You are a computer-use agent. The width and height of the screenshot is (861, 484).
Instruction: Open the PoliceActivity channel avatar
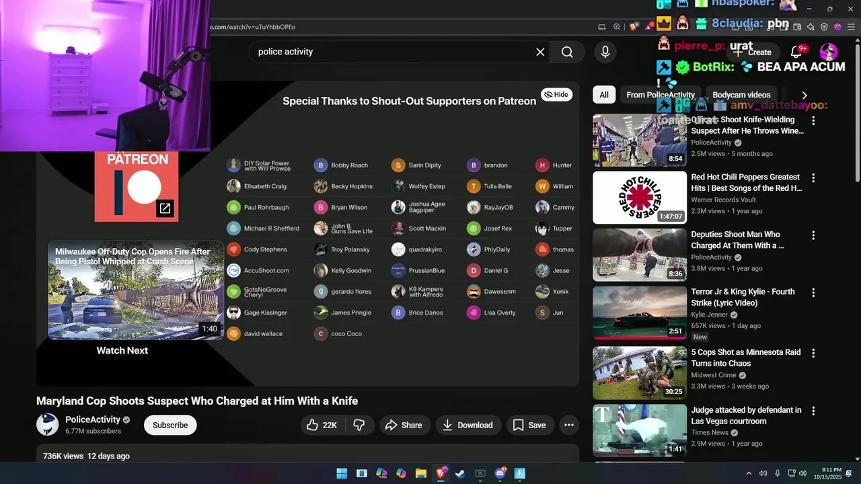[x=47, y=425]
